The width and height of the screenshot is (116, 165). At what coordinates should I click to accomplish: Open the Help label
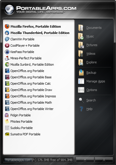(x=89, y=109)
